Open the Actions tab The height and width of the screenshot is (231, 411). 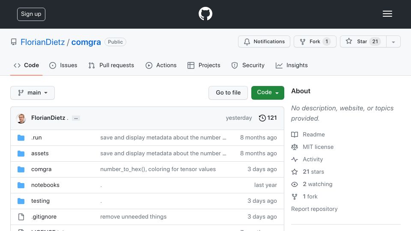161,65
